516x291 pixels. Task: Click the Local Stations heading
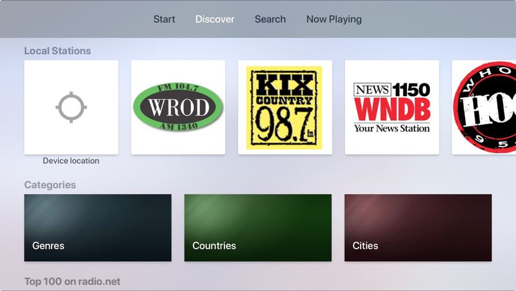click(57, 51)
